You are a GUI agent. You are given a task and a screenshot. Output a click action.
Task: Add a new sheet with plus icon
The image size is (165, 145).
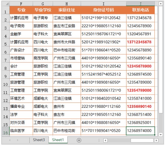[x=79, y=140]
